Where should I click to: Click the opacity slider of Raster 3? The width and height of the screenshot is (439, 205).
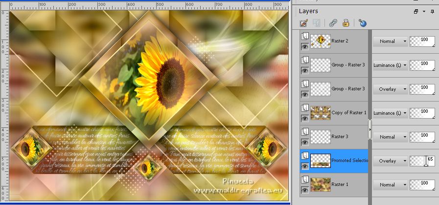(422, 137)
